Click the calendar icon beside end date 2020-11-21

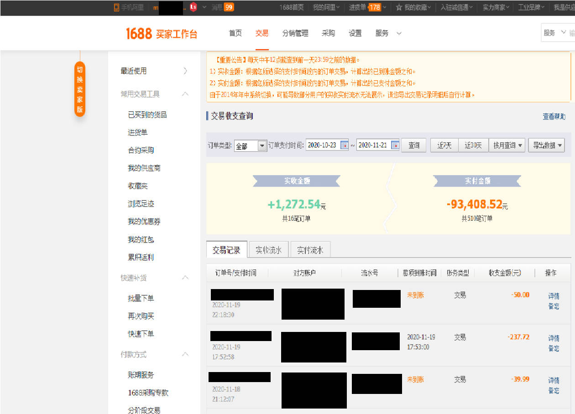(x=395, y=145)
